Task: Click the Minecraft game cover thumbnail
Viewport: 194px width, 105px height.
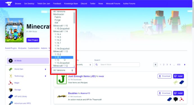Action: point(14,30)
